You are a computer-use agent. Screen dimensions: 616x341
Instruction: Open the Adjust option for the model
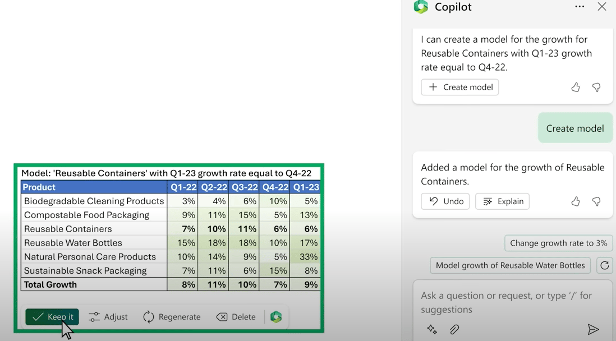click(x=108, y=317)
